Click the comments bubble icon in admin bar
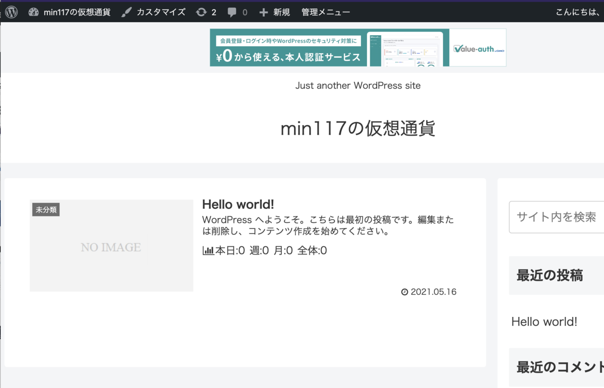This screenshot has width=604, height=388. 233,12
